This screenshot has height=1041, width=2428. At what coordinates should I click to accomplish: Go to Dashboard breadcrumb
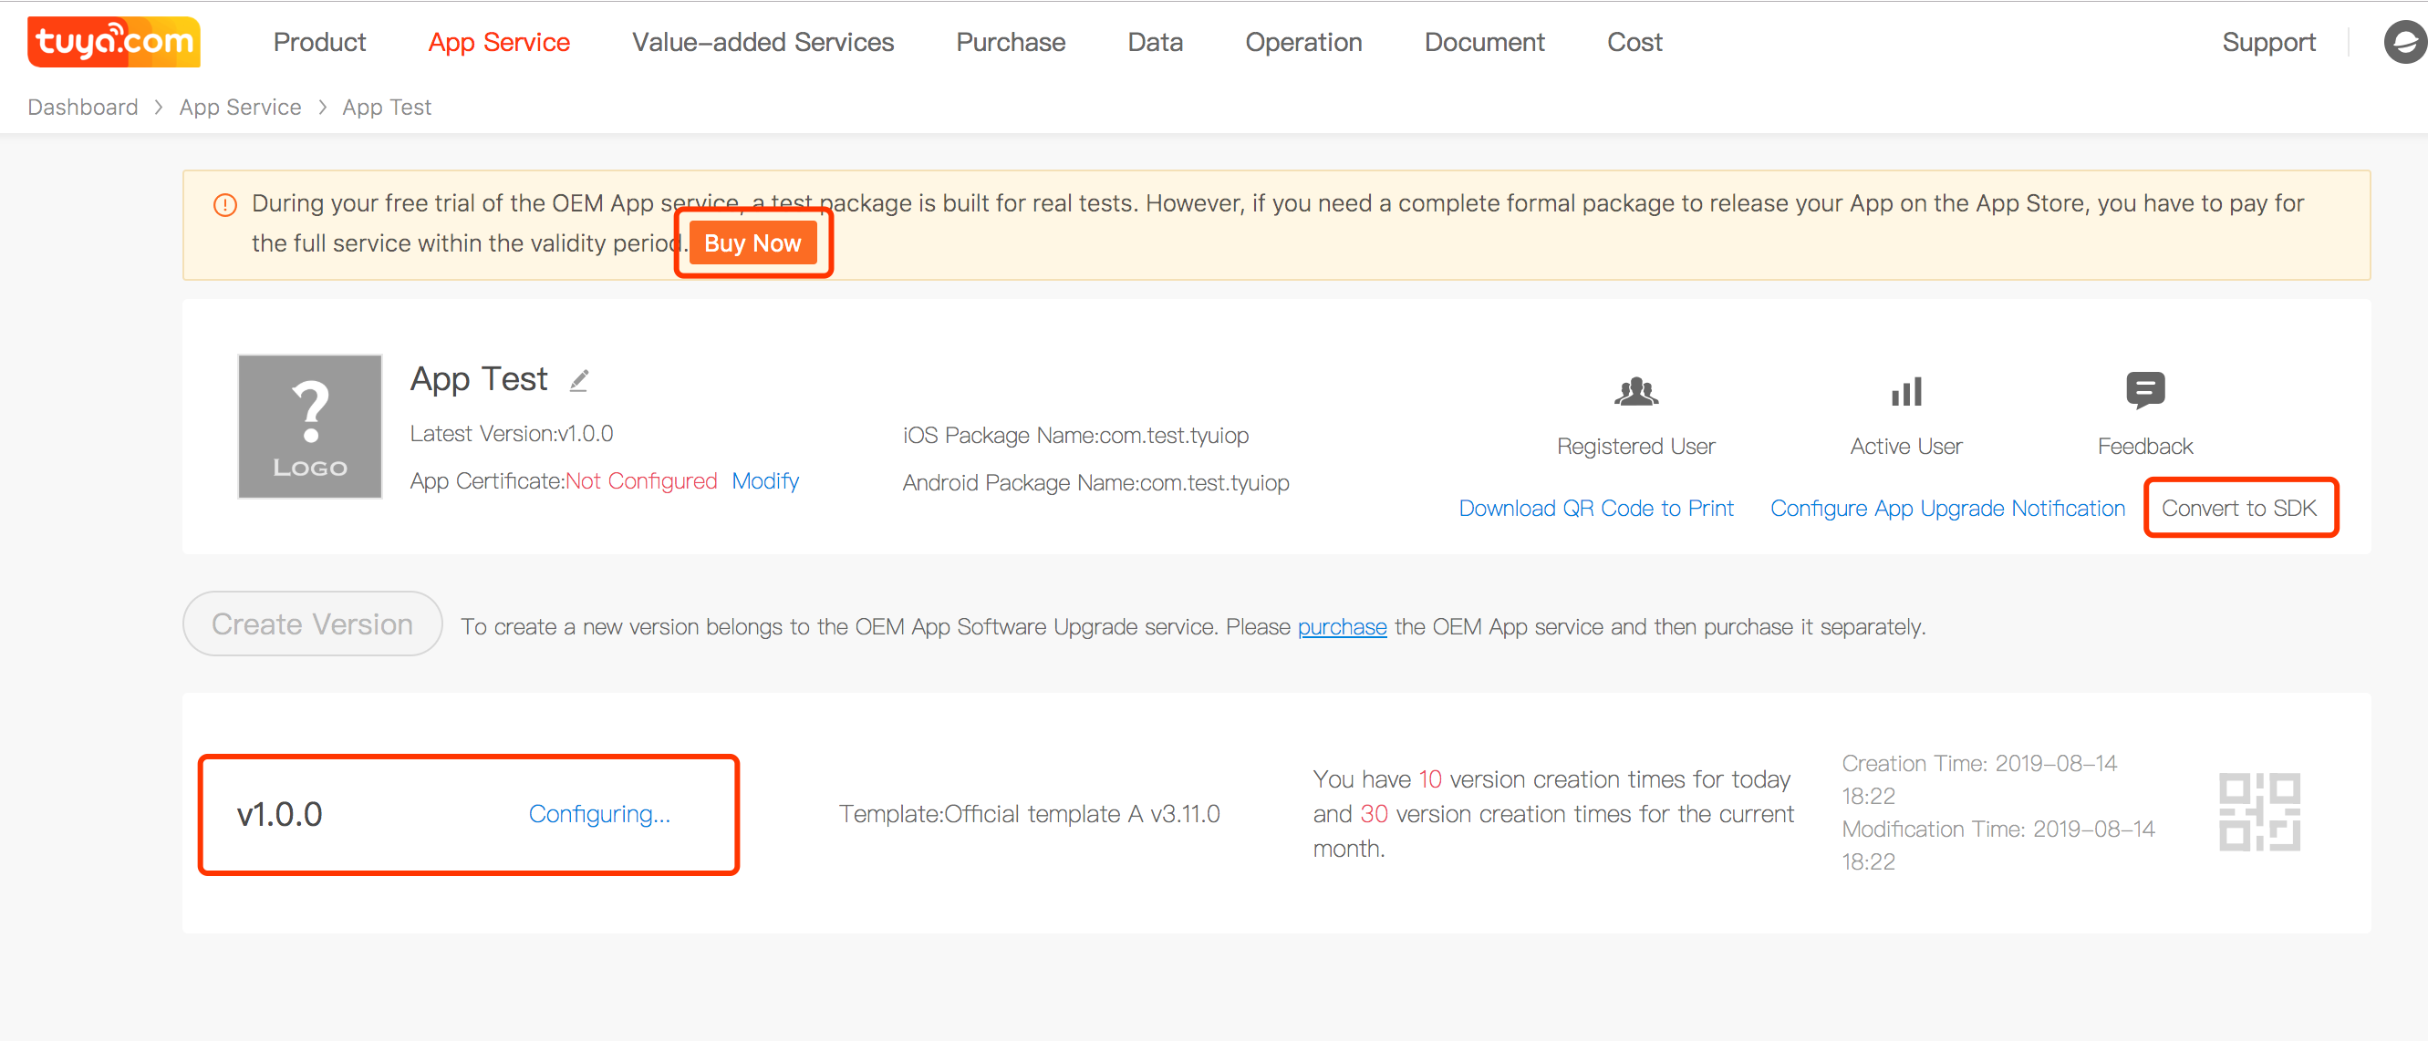[83, 108]
